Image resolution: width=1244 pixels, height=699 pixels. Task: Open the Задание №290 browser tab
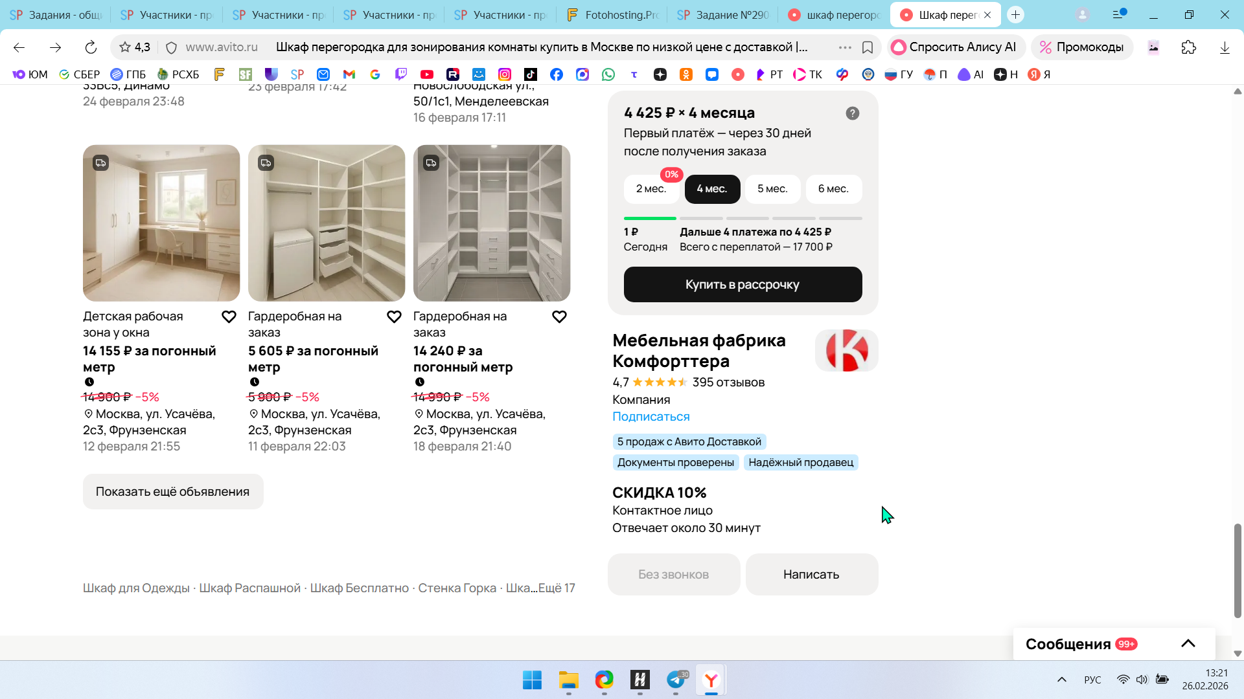click(x=723, y=14)
